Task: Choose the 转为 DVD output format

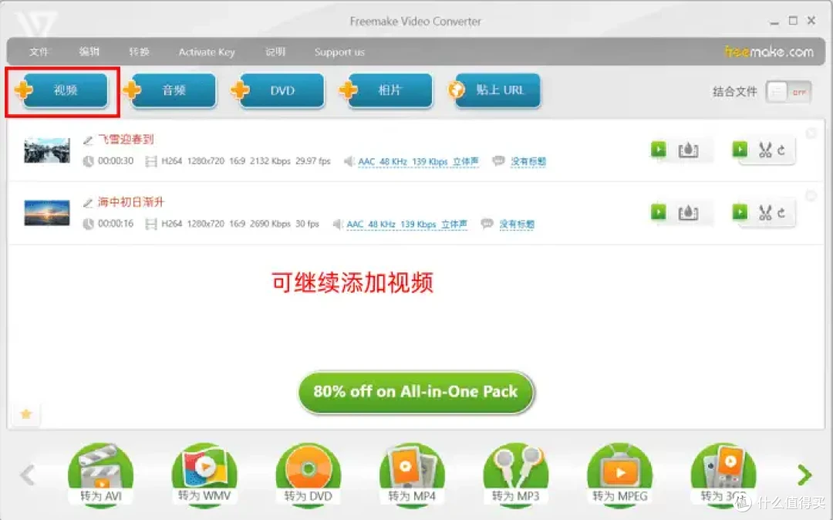Action: click(308, 474)
